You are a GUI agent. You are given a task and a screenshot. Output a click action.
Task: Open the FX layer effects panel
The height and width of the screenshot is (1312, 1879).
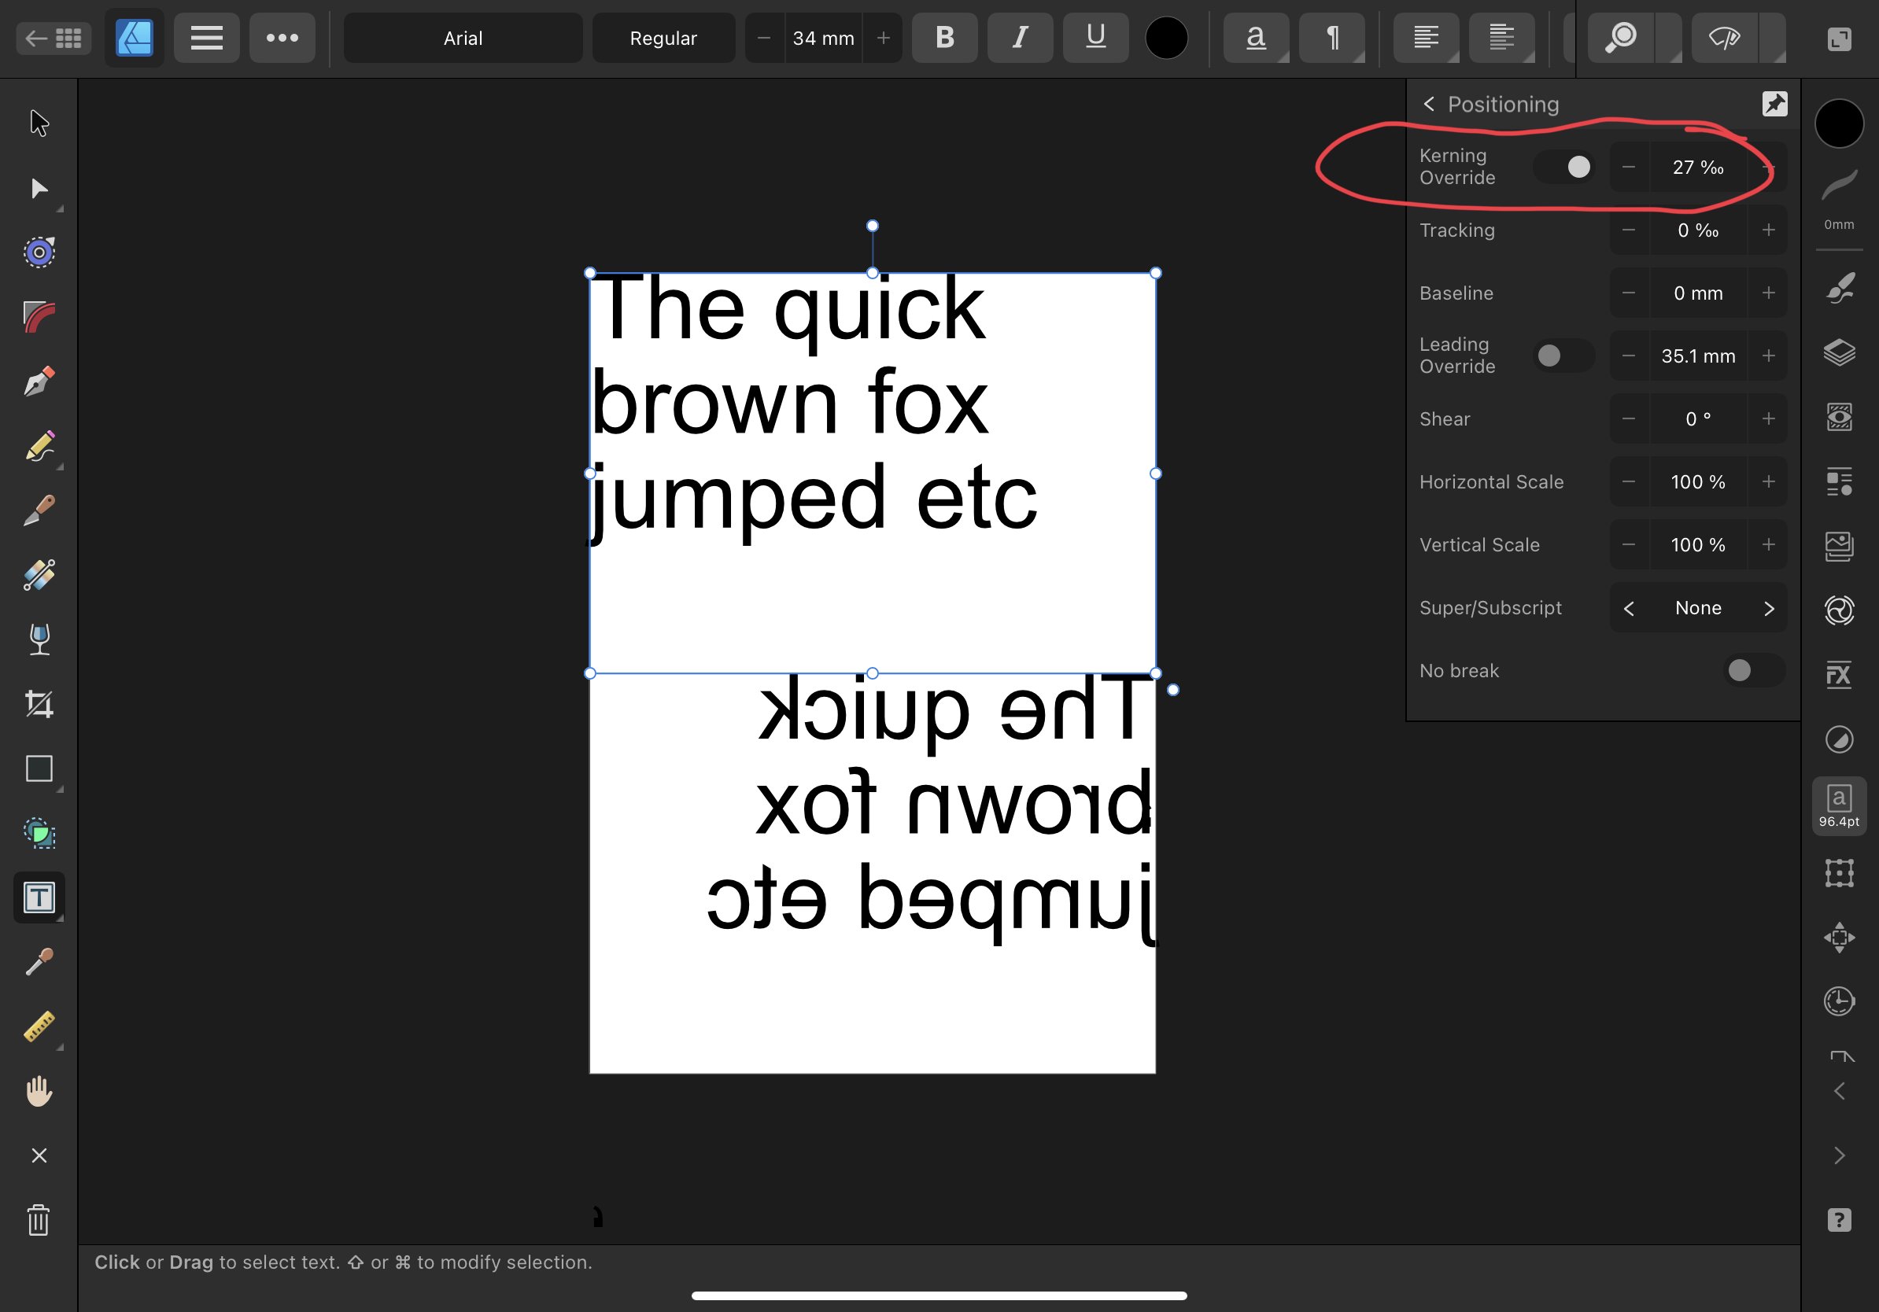click(1838, 675)
